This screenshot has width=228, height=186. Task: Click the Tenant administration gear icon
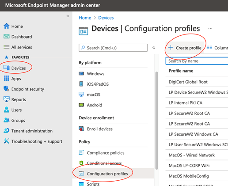click(x=7, y=131)
